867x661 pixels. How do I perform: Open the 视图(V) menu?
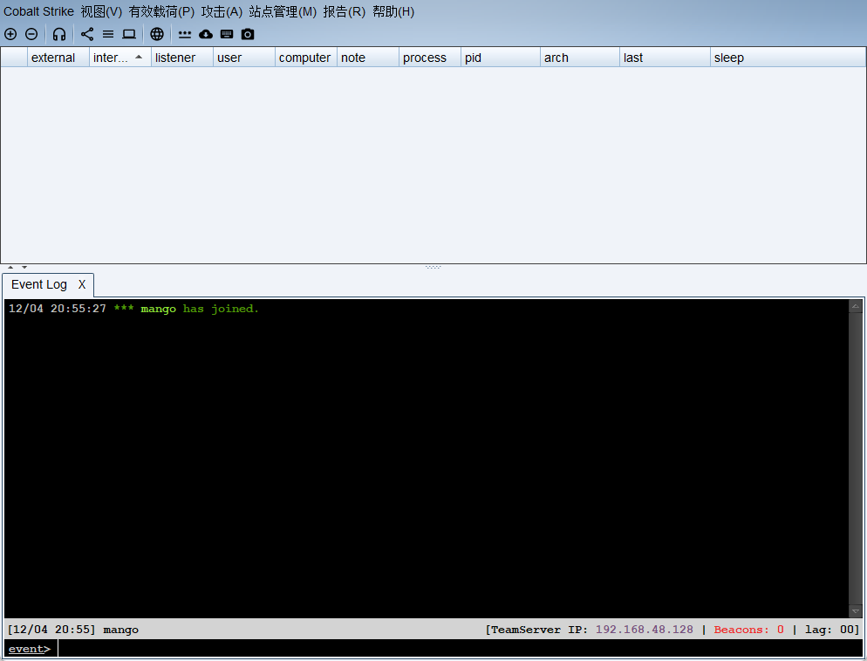tap(101, 11)
